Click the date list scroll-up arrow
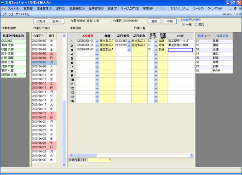 64,36
